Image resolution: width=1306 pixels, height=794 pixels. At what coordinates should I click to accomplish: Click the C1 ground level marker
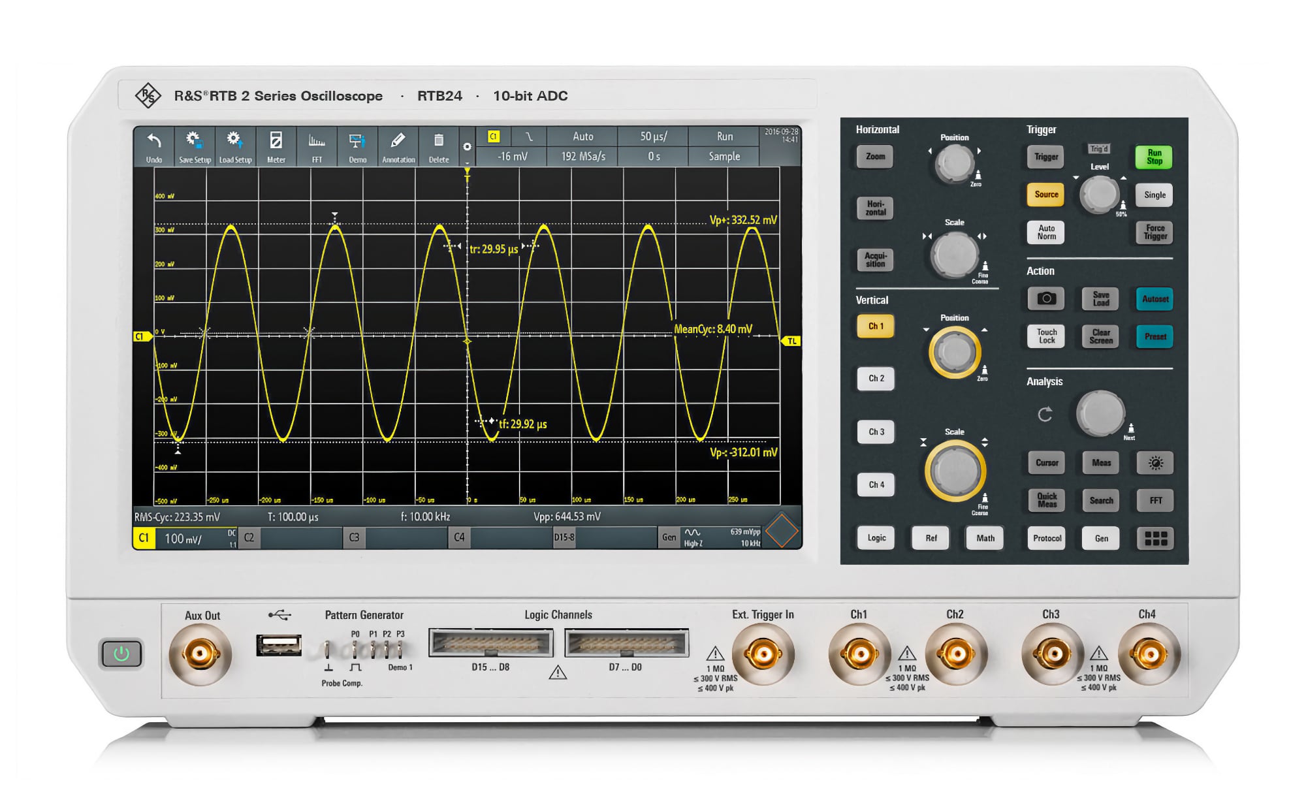point(142,336)
